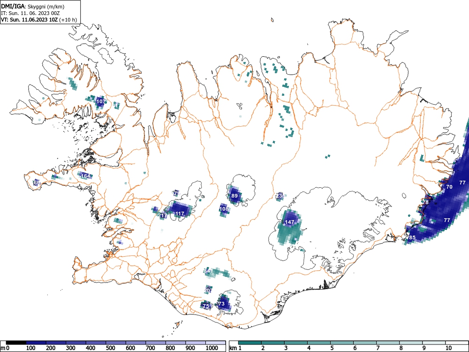Click the 66 value at the peninsula tip

tap(37, 182)
